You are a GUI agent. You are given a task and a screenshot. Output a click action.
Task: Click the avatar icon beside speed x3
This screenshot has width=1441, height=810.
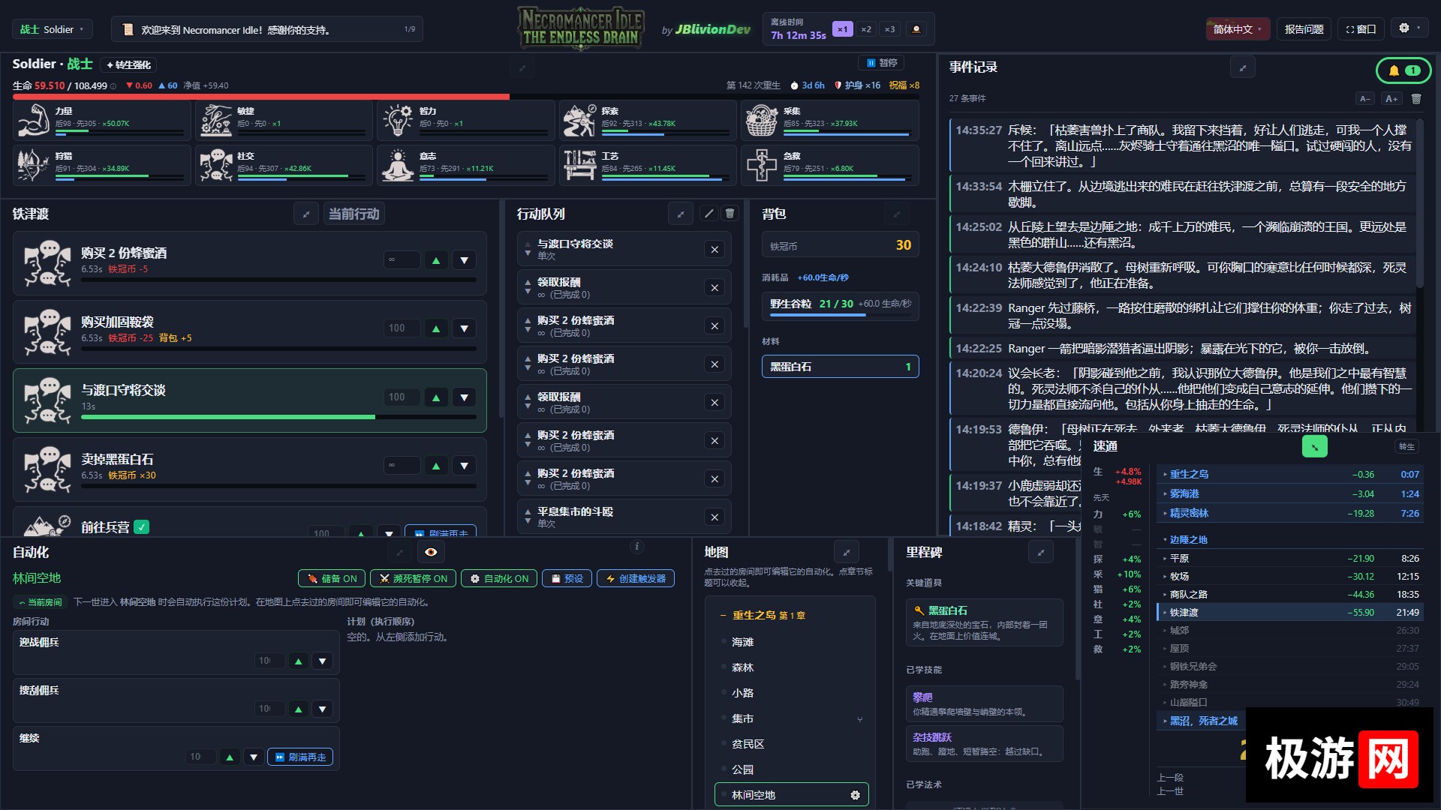click(916, 29)
